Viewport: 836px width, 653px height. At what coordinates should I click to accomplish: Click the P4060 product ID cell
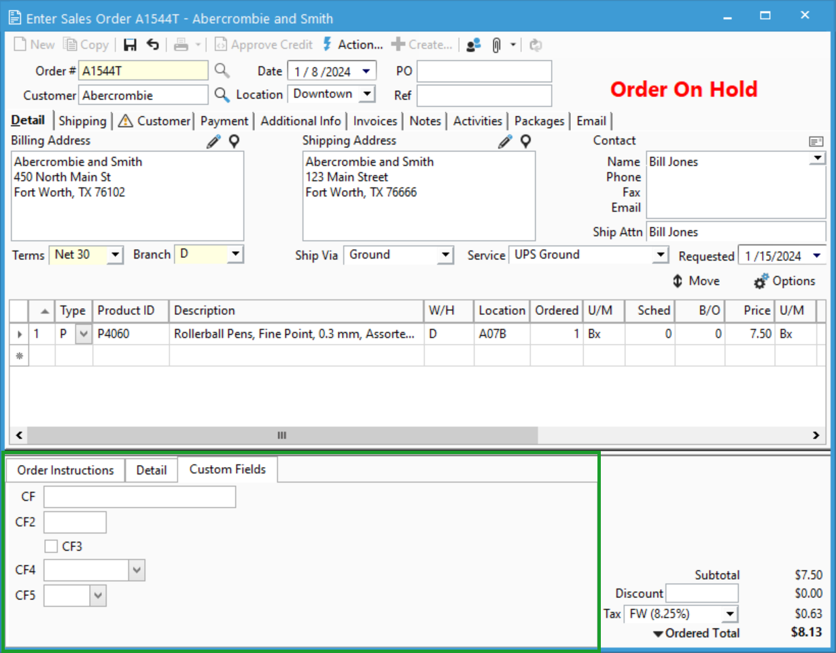[131, 335]
